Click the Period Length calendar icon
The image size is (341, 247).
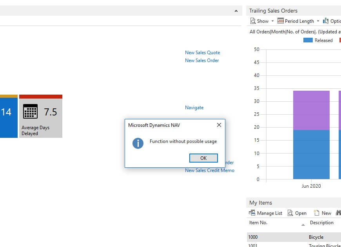[x=281, y=21]
